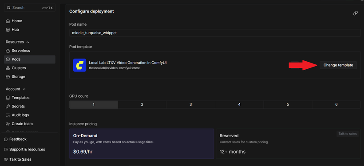Click the Local Lab LTXV Video Generation title
Screen dimensions: 364x166
128,63
